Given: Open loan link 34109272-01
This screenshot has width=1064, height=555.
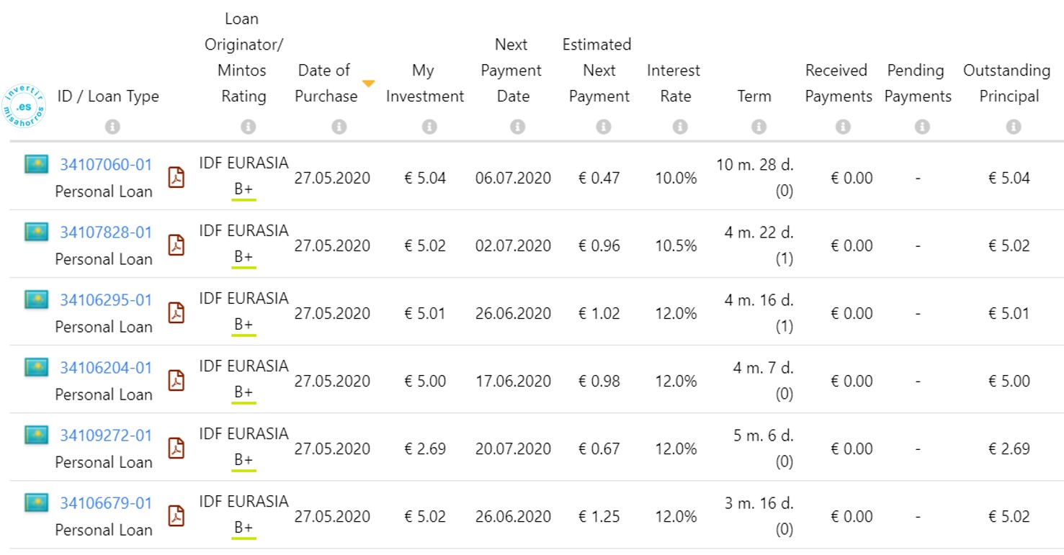Looking at the screenshot, I should pyautogui.click(x=106, y=436).
